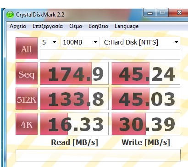
Task: Open the test count dropdown showing 5
Action: (x=49, y=42)
